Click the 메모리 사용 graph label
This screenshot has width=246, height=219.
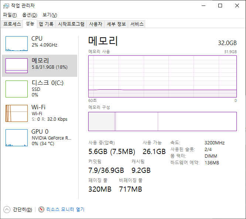point(99,52)
